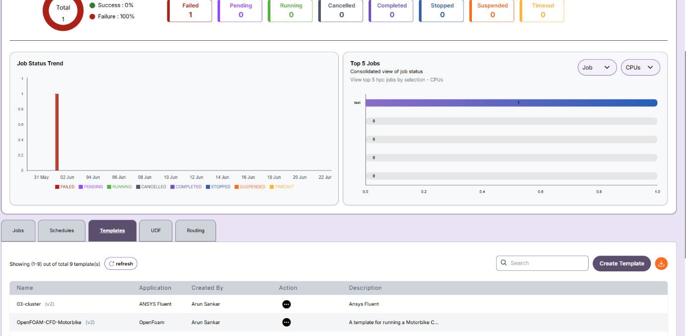This screenshot has width=686, height=336.
Task: Open the Routing tab
Action: 196,231
